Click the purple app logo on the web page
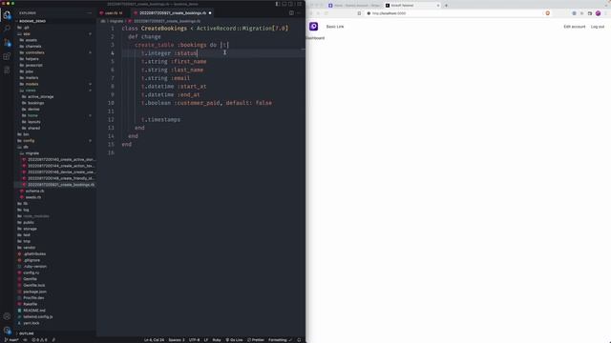This screenshot has width=611, height=343. (314, 27)
